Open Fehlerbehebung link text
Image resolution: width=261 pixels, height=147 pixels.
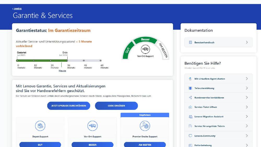(203, 145)
